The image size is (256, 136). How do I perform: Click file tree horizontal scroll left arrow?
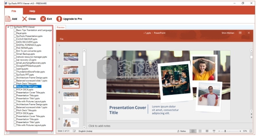coord(7,132)
